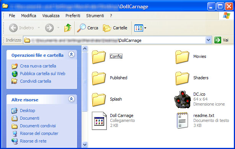Click the Documenti icon in sidebar
Image resolution: width=235 pixels, height=149 pixels.
tap(15, 118)
